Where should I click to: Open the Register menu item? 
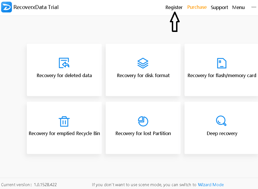[x=174, y=7]
